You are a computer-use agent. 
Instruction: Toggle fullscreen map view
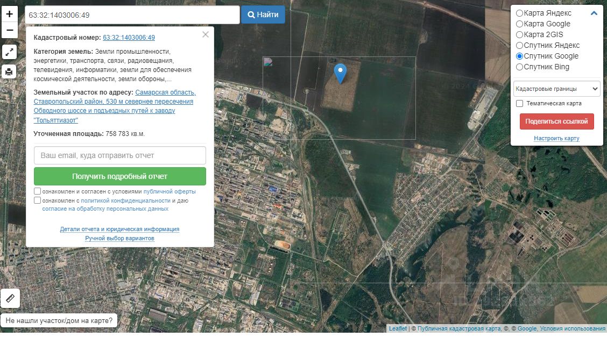coord(9,52)
